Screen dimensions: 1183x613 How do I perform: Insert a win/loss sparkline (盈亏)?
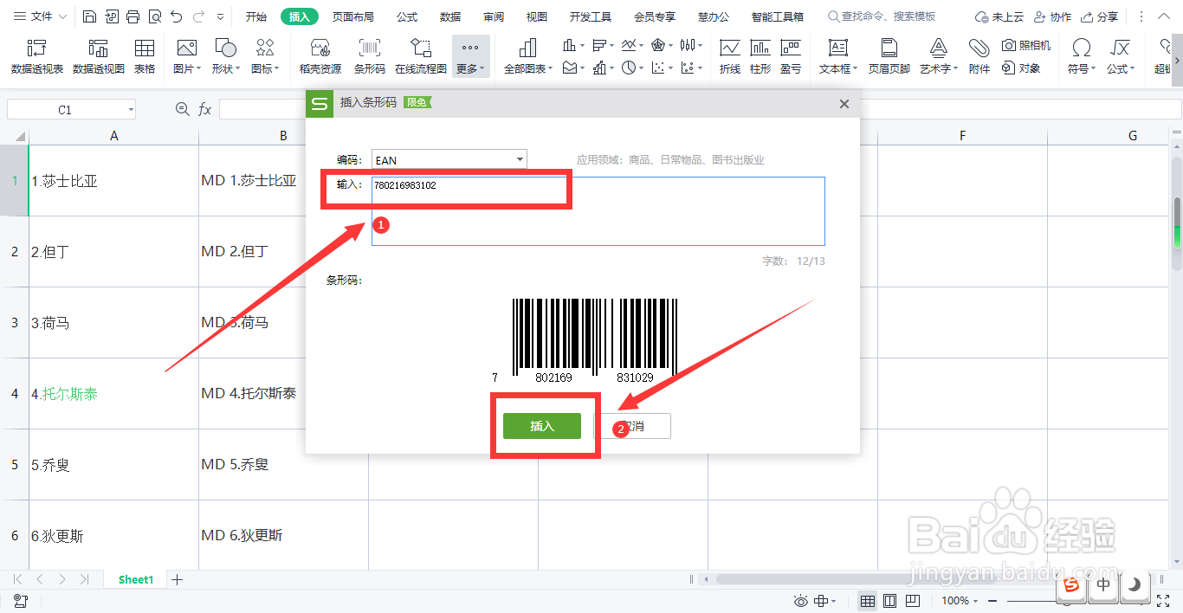pyautogui.click(x=791, y=56)
